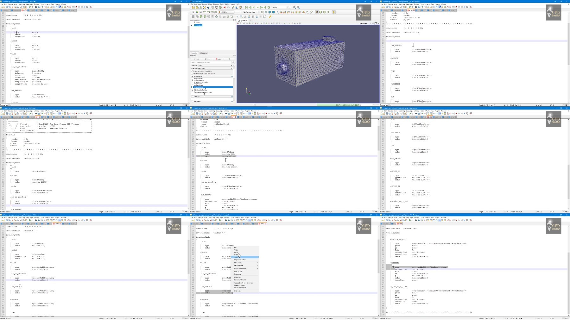Screen dimensions: 570x320
Task: Open the Filters menu in ParaView
Action: [210, 4]
